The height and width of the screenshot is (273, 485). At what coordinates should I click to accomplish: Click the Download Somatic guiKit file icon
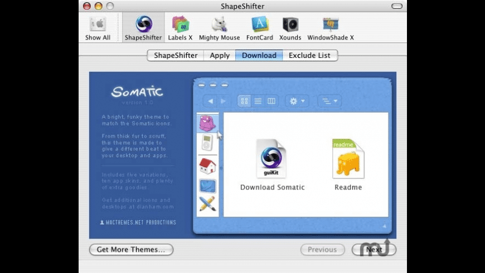tap(271, 159)
